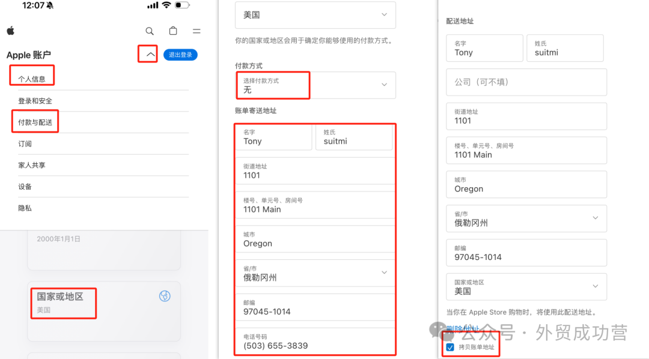
Task: Click the shipping 城市 field Oregon
Action: [526, 184]
